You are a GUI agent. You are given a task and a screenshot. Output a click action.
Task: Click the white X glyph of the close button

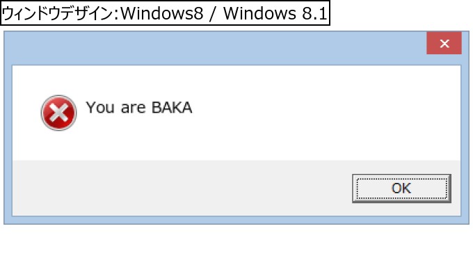444,43
